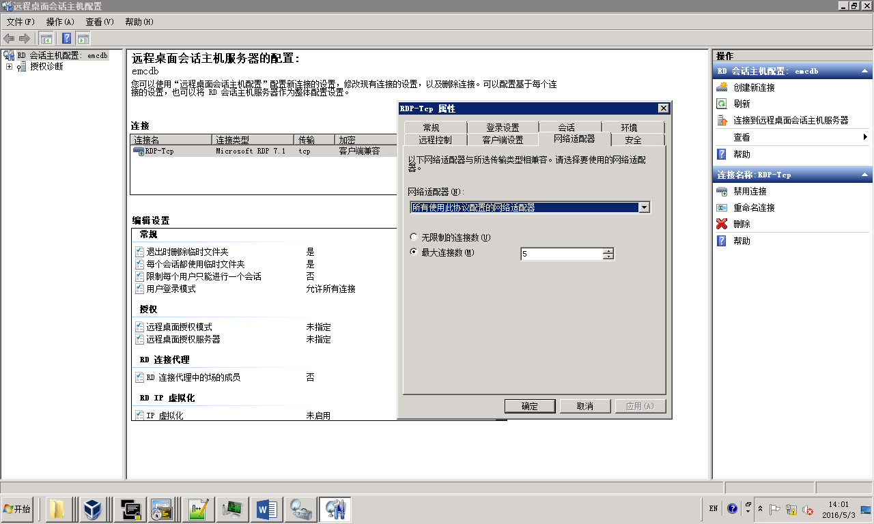
Task: Open the 查看(V) menu
Action: [x=100, y=22]
